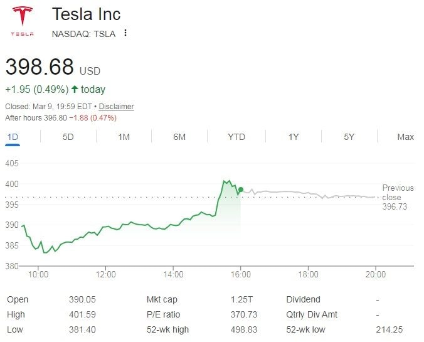Select the 1Y range tab
The image size is (424, 342).
(x=294, y=137)
